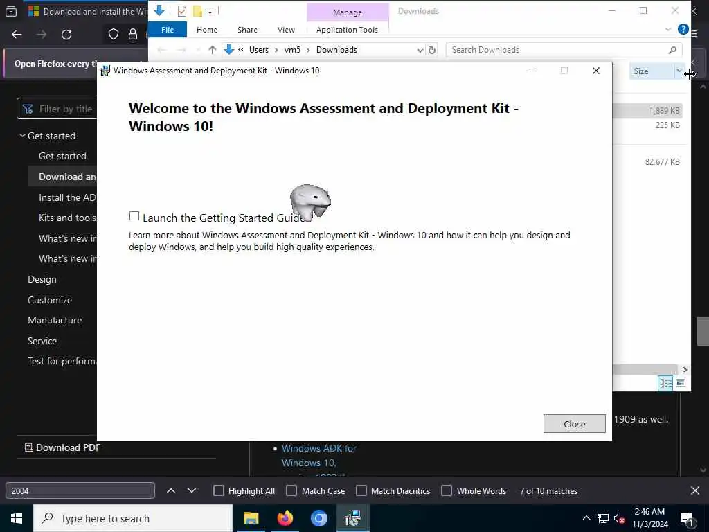Open the Manufacture section in sidebar
This screenshot has height=532, width=709.
[x=55, y=320]
